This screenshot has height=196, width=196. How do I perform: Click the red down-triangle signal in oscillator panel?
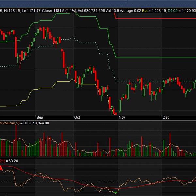pyautogui.click(x=1, y=168)
